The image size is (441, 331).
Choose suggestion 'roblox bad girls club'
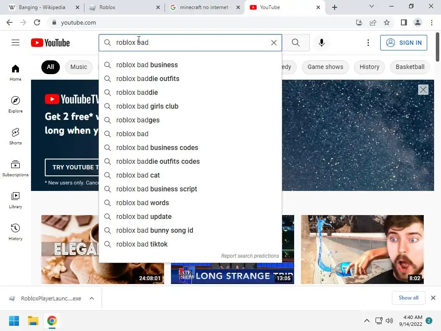pyautogui.click(x=190, y=106)
